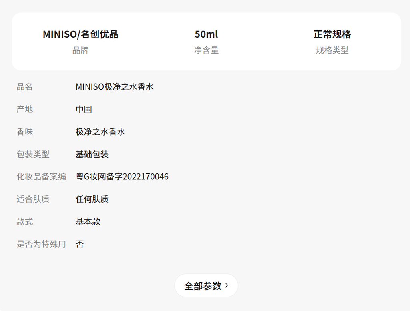
Task: Click the truncated 化妆品备案编 label
Action: 41,177
